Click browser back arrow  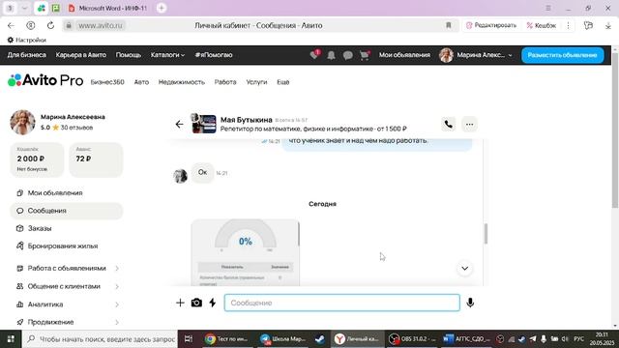11,25
